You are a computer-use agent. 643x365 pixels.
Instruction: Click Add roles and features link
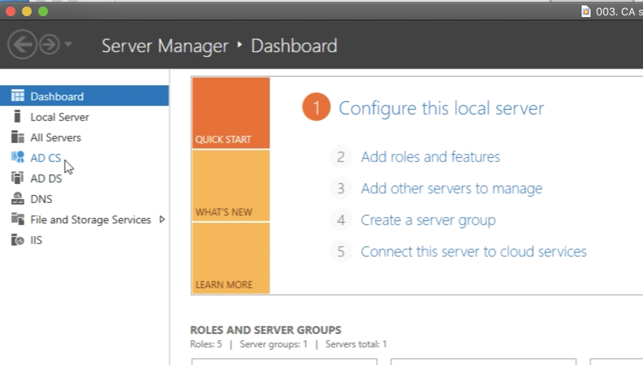tap(430, 157)
